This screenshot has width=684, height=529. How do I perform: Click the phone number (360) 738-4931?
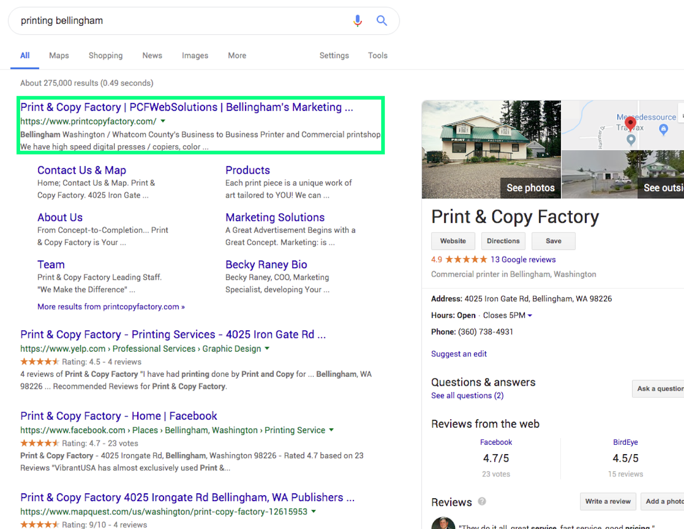[x=486, y=332]
